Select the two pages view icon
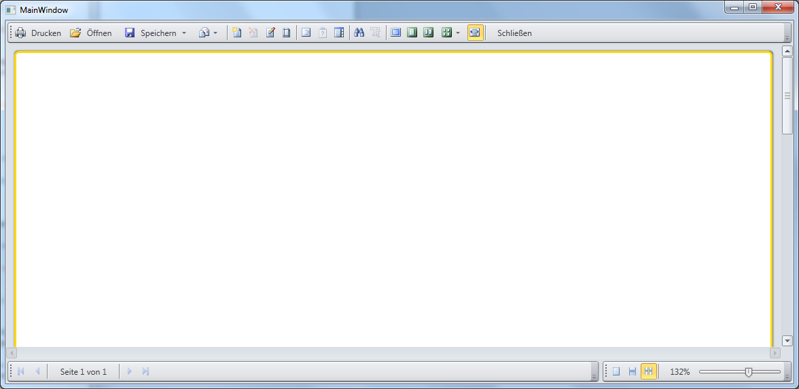799x389 pixels. click(429, 33)
